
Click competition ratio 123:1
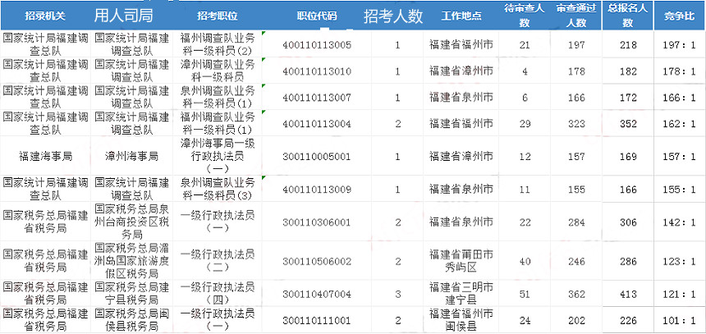click(x=680, y=262)
